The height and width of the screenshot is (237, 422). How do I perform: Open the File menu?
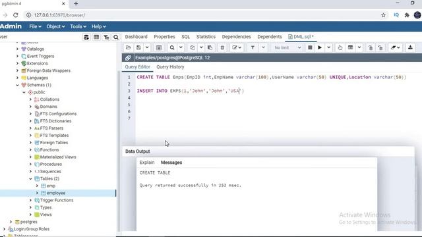click(x=35, y=26)
